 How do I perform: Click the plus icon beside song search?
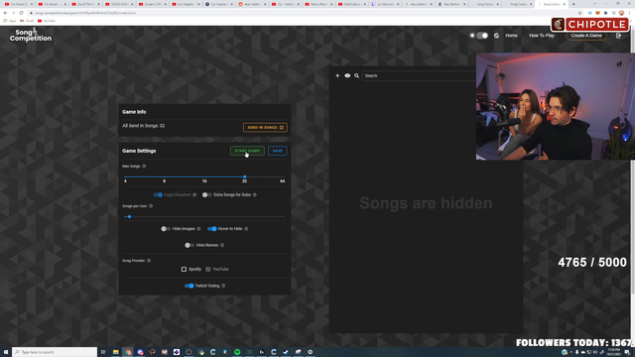click(x=337, y=75)
